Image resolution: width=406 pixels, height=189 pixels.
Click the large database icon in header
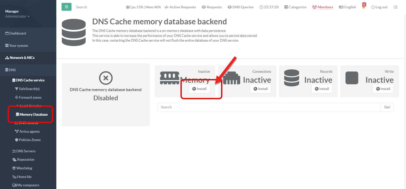74,32
